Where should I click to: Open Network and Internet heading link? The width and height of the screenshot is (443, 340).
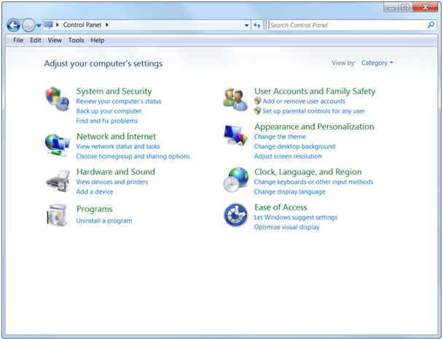pyautogui.click(x=116, y=136)
